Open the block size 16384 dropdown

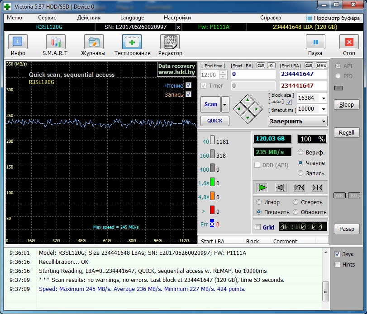click(x=324, y=98)
